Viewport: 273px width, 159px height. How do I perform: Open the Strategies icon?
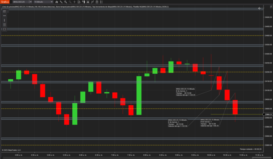point(97,2)
